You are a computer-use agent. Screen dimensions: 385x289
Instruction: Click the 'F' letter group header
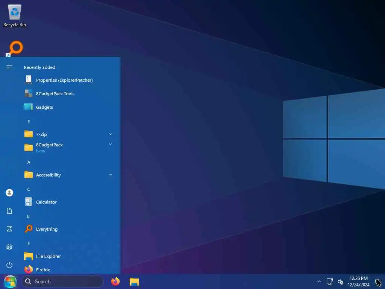point(29,243)
